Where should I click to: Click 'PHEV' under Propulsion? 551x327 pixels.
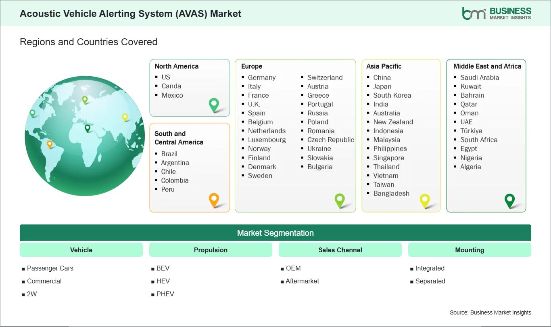coord(165,294)
